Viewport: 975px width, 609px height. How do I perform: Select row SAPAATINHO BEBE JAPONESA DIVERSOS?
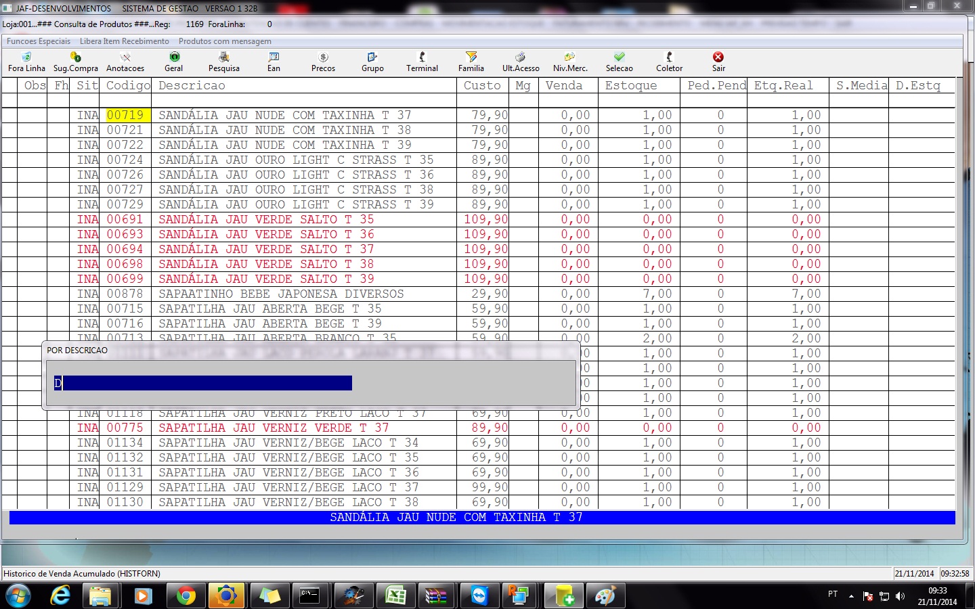(x=281, y=294)
